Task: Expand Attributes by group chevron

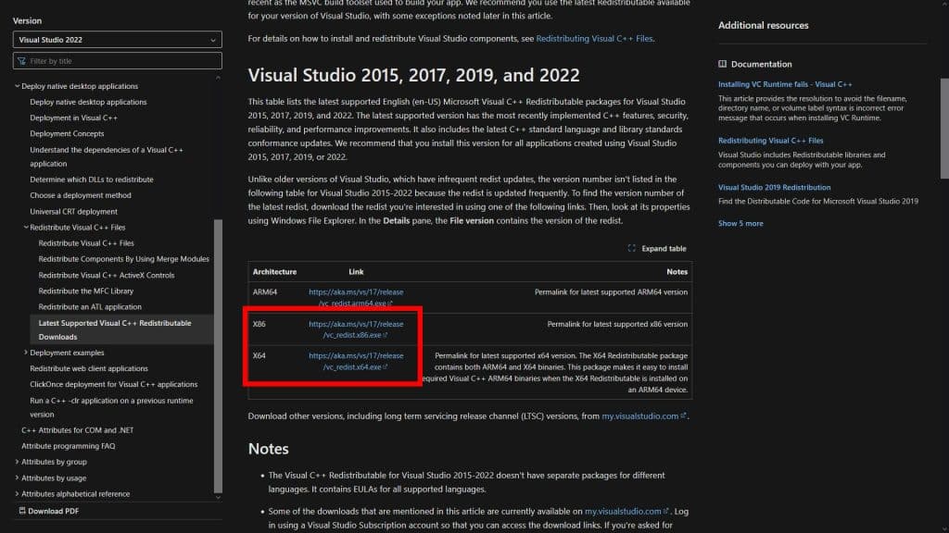Action: (x=17, y=462)
